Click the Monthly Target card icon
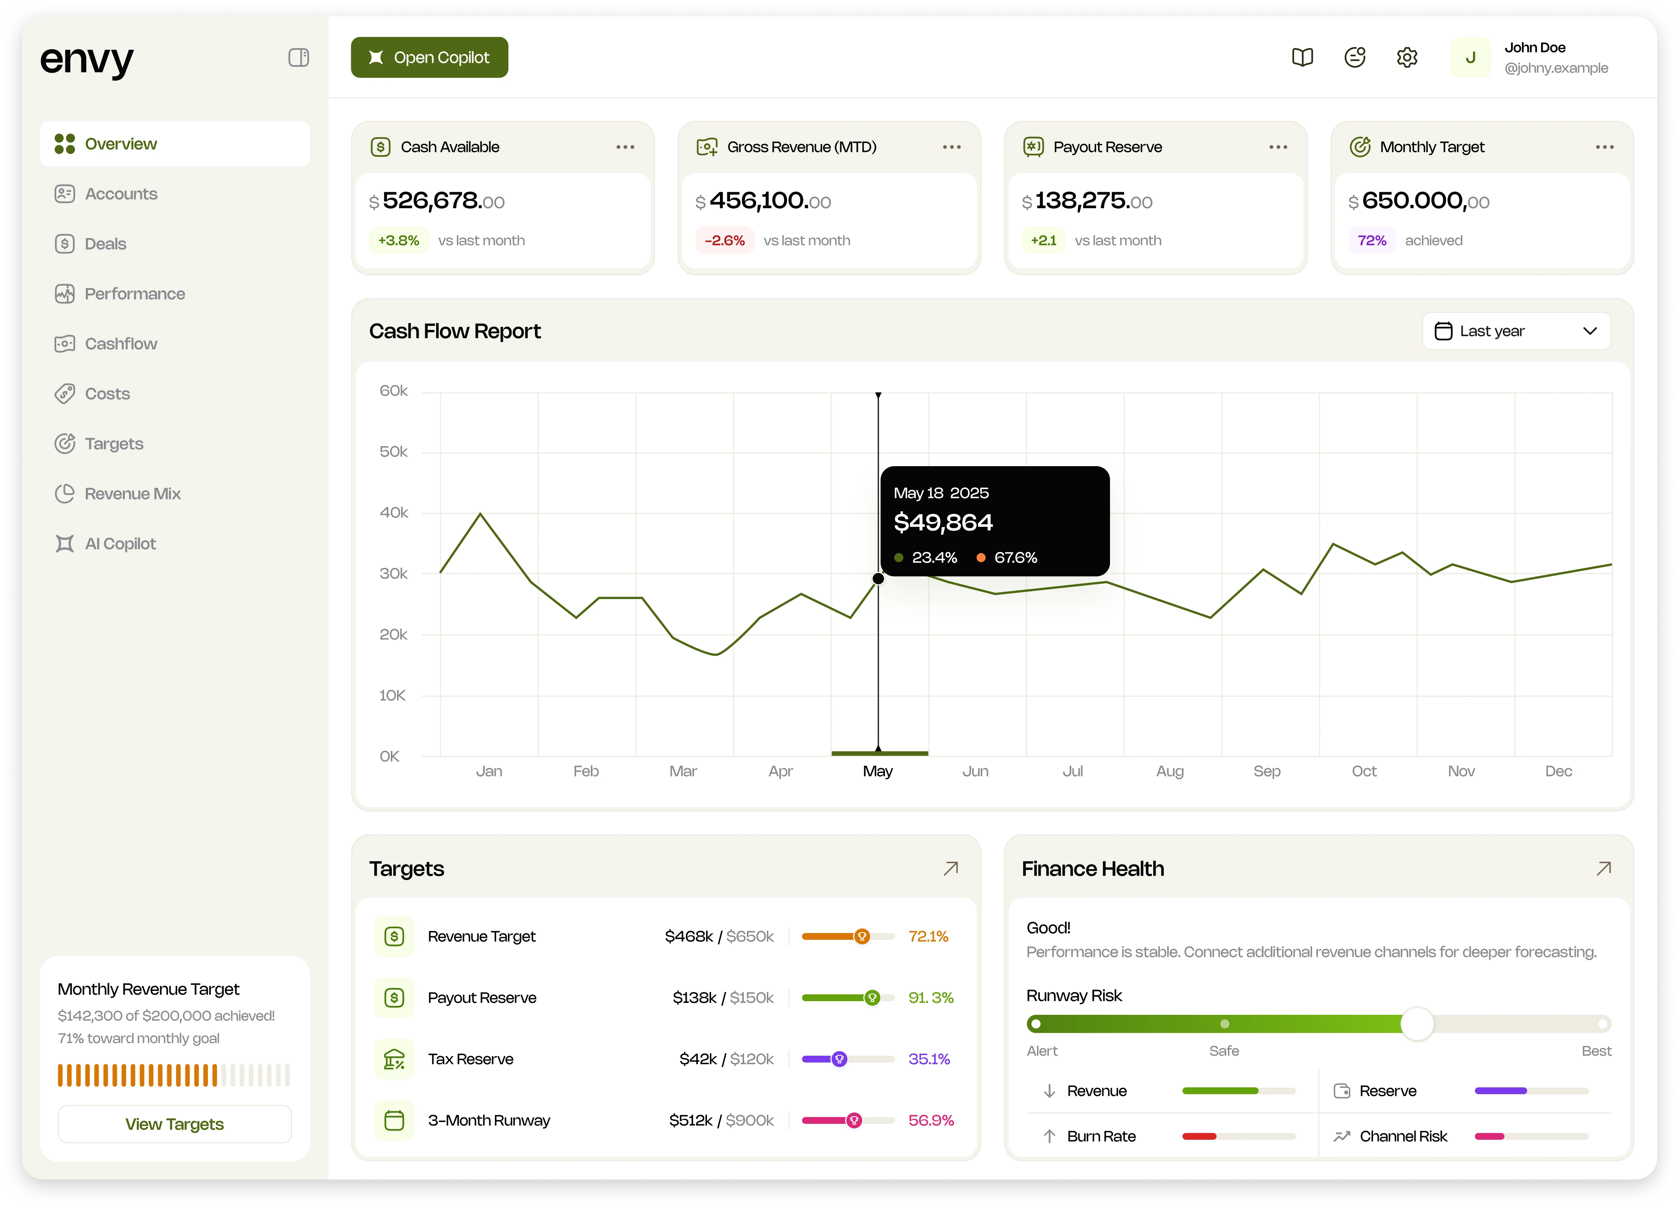 1360,147
